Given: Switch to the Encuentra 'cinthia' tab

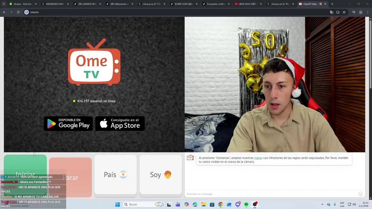Looking at the screenshot, I should click(x=216, y=4).
